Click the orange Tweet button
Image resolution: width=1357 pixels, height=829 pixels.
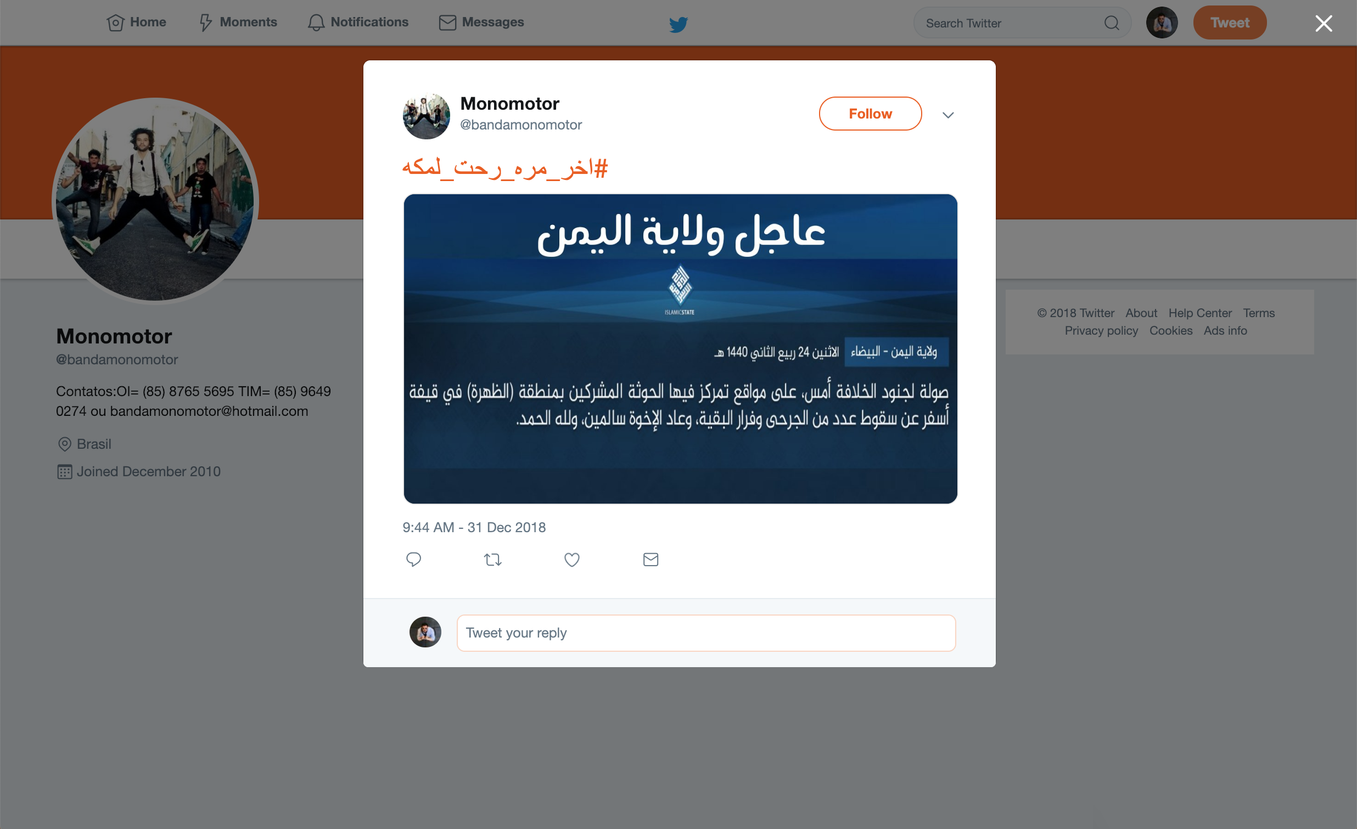pos(1229,22)
